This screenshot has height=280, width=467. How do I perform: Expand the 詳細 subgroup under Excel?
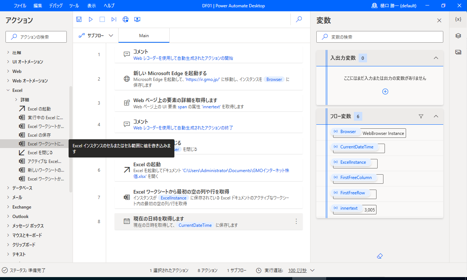16,100
